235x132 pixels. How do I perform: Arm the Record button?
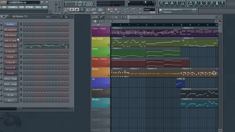click(x=82, y=10)
